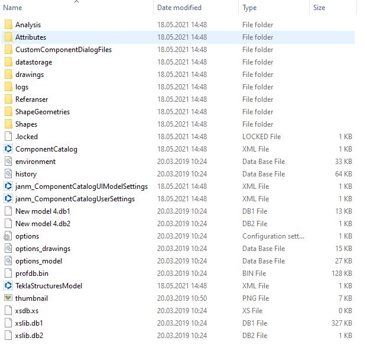367x357 pixels.
Task: Click the ComponentCatalog Tekla XML icon
Action: (8, 149)
